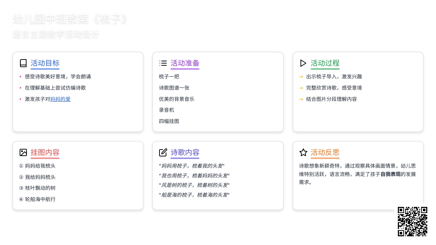Select the bullet 感受诗歌美好意境，学会朗诵
The image size is (436, 245).
58,77
